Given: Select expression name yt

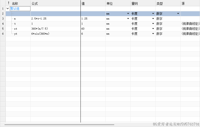Looking at the screenshot, I should click(x=15, y=34).
